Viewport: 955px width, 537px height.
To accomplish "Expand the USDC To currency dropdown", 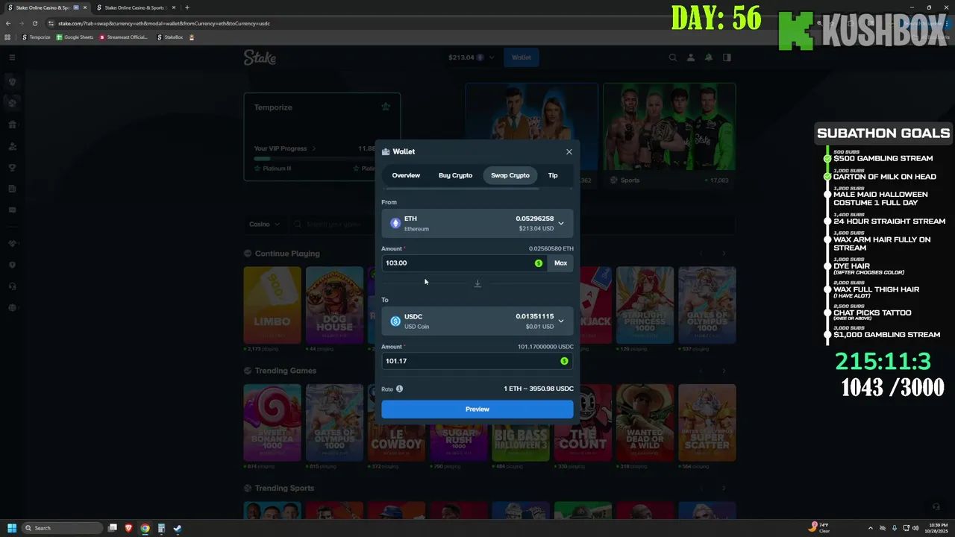I will pyautogui.click(x=477, y=321).
